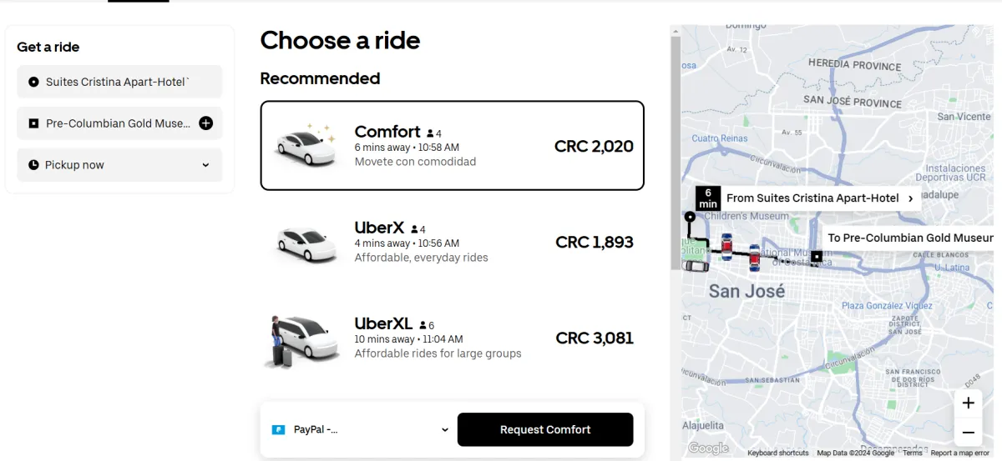Open the map Terms link
The height and width of the screenshot is (461, 1002).
[912, 453]
